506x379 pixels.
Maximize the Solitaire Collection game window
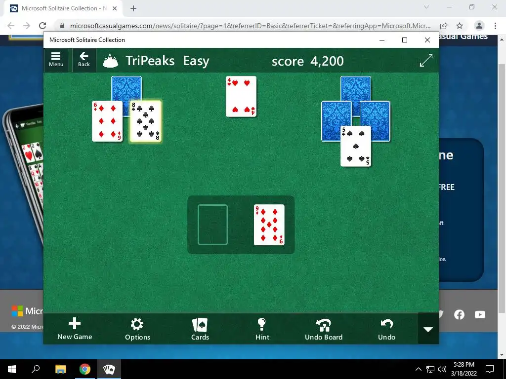tap(405, 40)
